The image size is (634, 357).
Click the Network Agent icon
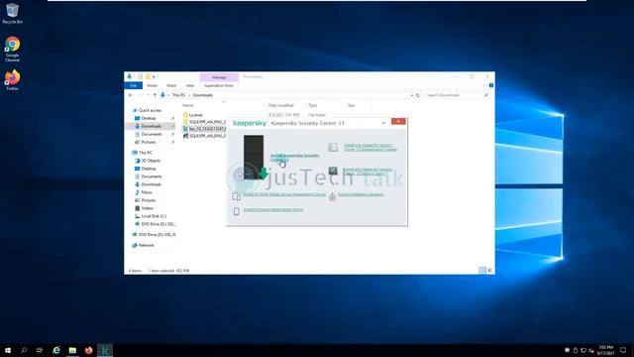pyautogui.click(x=333, y=171)
